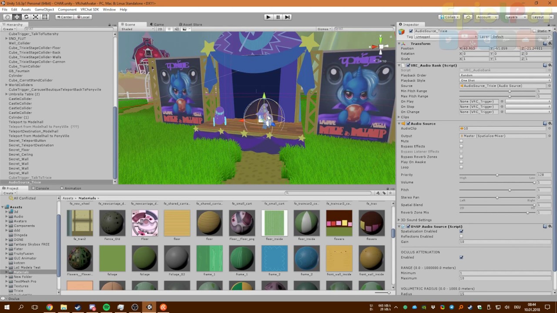Toggle scene effects image icon
557x313 pixels.
pos(185,29)
